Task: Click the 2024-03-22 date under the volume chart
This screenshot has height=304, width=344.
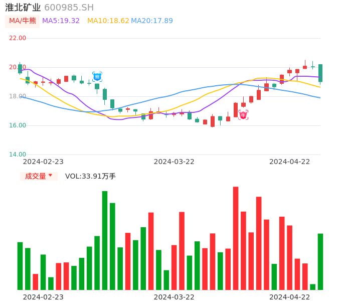Action: coord(174,297)
